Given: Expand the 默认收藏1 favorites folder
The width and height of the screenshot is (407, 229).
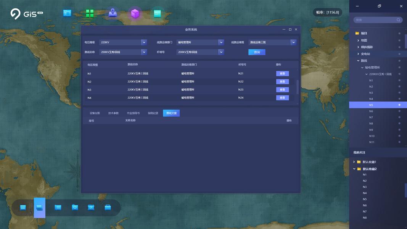Looking at the screenshot, I should [x=354, y=162].
